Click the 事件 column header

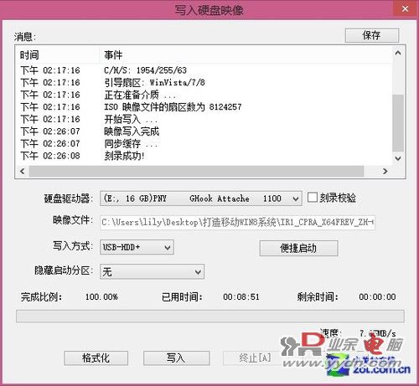tap(246, 55)
